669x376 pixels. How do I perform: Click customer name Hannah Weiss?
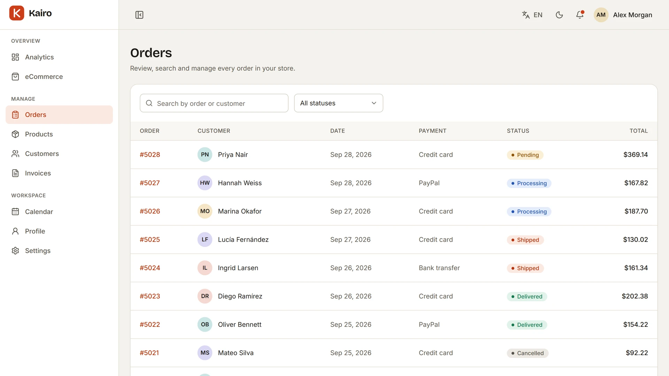pos(240,183)
